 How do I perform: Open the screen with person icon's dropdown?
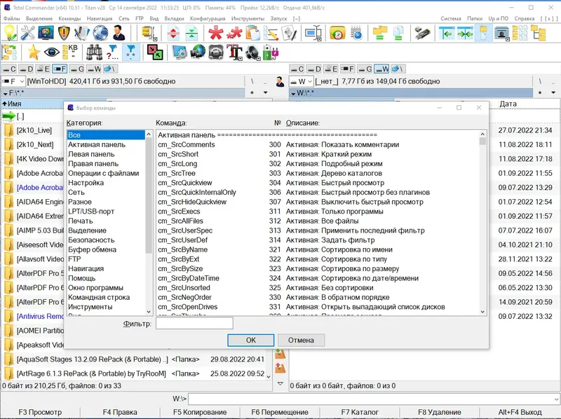[x=507, y=39]
